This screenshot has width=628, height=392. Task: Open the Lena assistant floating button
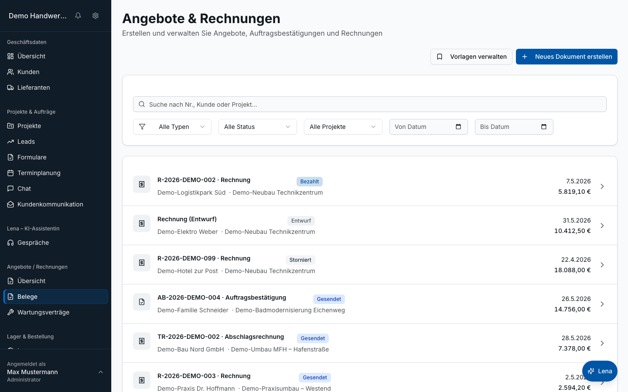click(600, 371)
